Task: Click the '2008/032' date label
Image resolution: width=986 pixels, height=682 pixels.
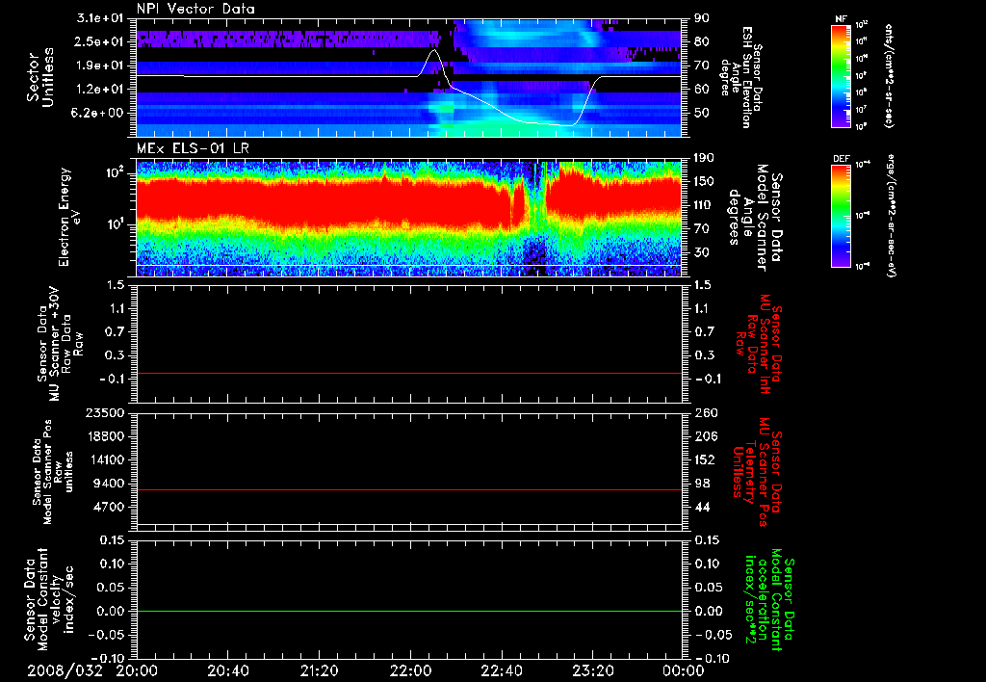Action: pyautogui.click(x=65, y=670)
